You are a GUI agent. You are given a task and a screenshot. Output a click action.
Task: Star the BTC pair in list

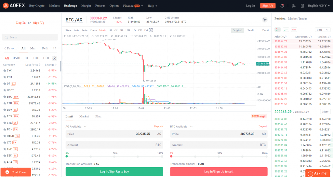point(5,97)
